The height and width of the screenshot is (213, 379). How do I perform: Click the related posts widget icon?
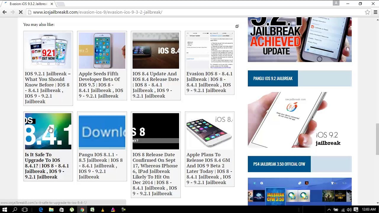click(237, 26)
